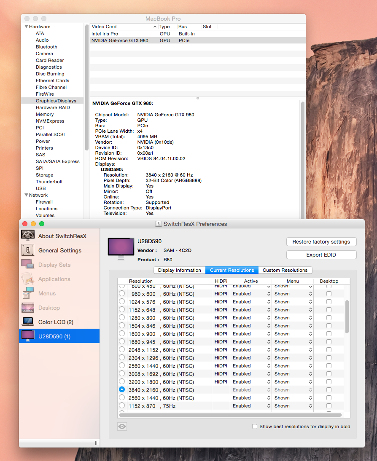Click the resolution list horizontal scrollbar

(230, 415)
